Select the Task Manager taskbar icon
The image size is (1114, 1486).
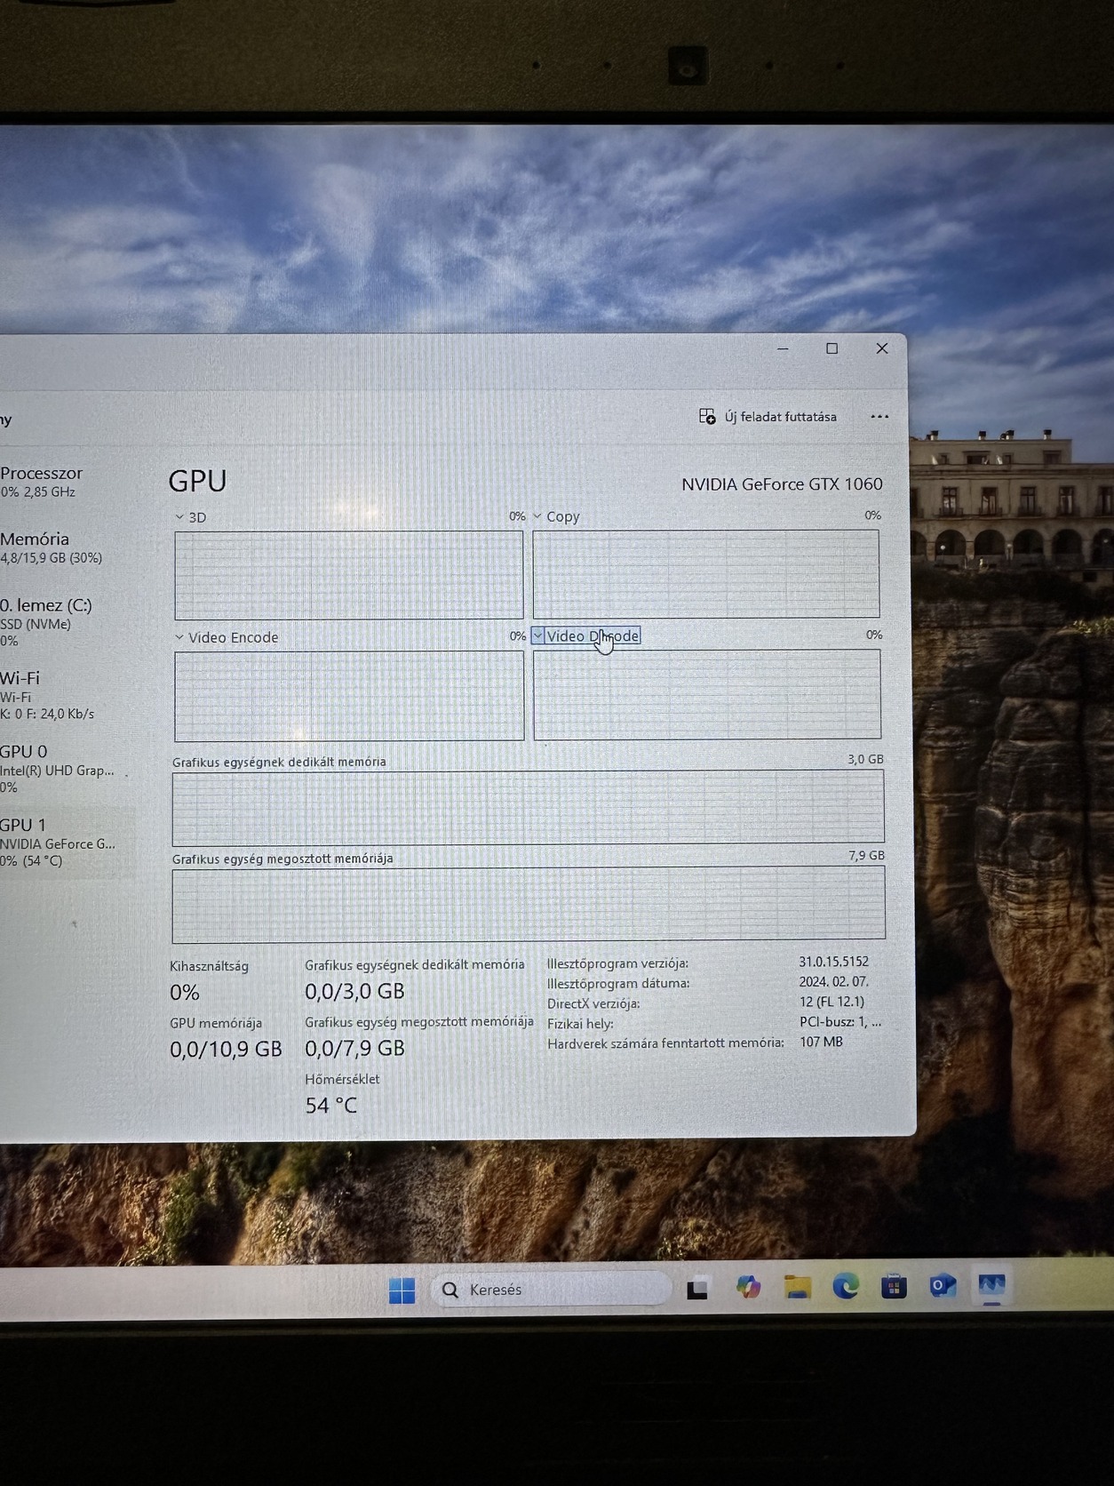[991, 1285]
